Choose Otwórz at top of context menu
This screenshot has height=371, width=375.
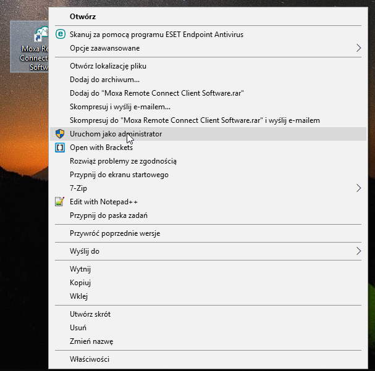(83, 17)
